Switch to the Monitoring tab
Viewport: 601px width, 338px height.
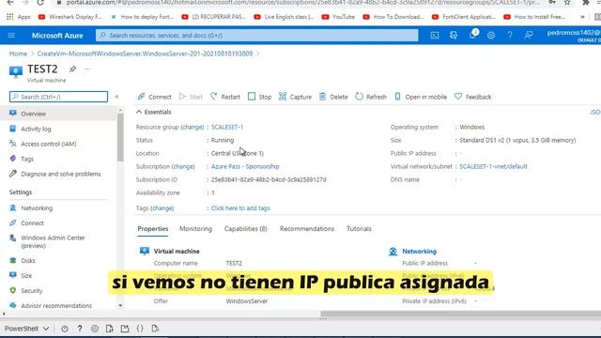click(x=195, y=229)
